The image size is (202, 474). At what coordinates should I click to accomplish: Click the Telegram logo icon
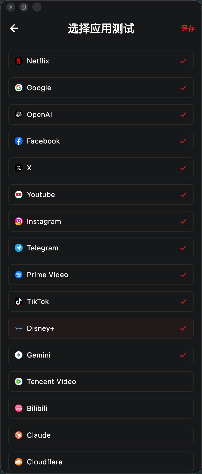[x=19, y=248]
